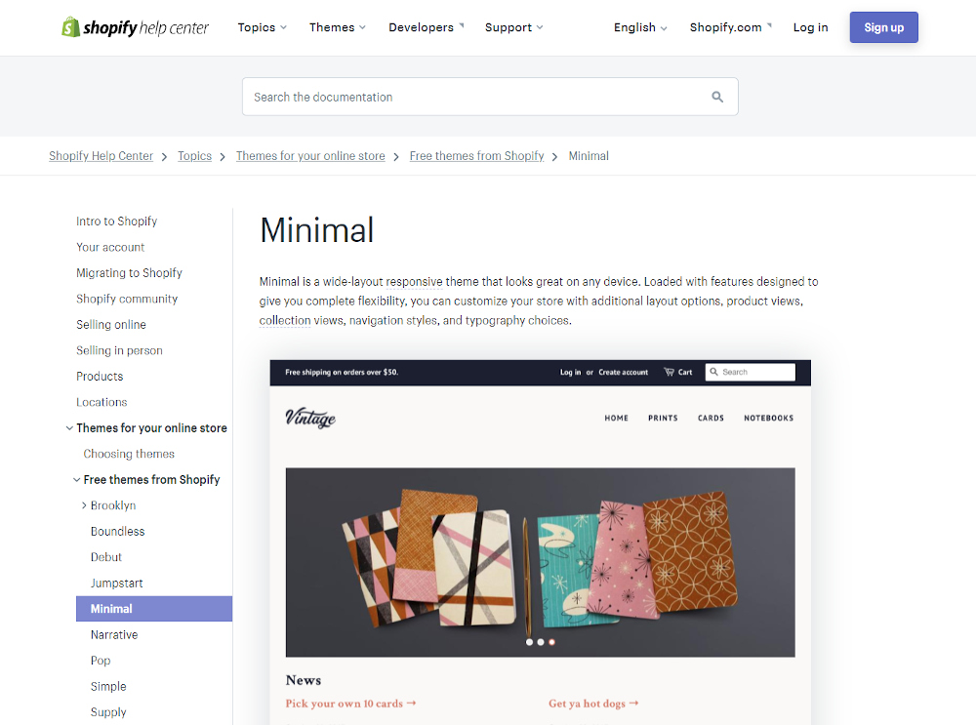The image size is (976, 725).
Task: Open Products sidebar item
Action: 100,377
